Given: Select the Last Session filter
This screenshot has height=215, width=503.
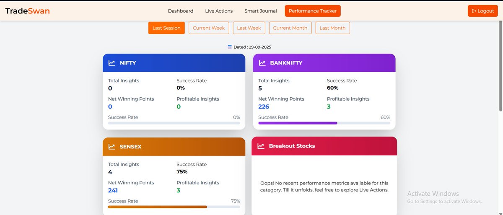Looking at the screenshot, I should coord(166,28).
